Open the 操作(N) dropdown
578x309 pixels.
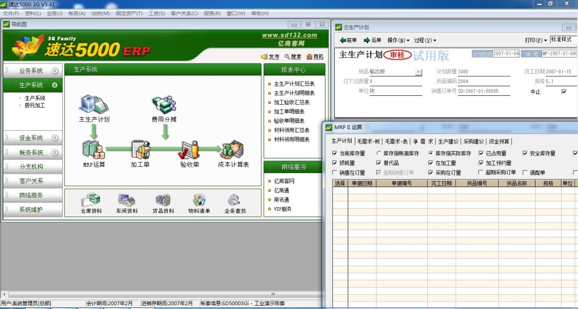(x=399, y=40)
